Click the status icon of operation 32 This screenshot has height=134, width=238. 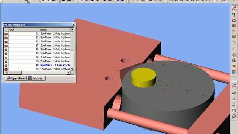(6, 33)
